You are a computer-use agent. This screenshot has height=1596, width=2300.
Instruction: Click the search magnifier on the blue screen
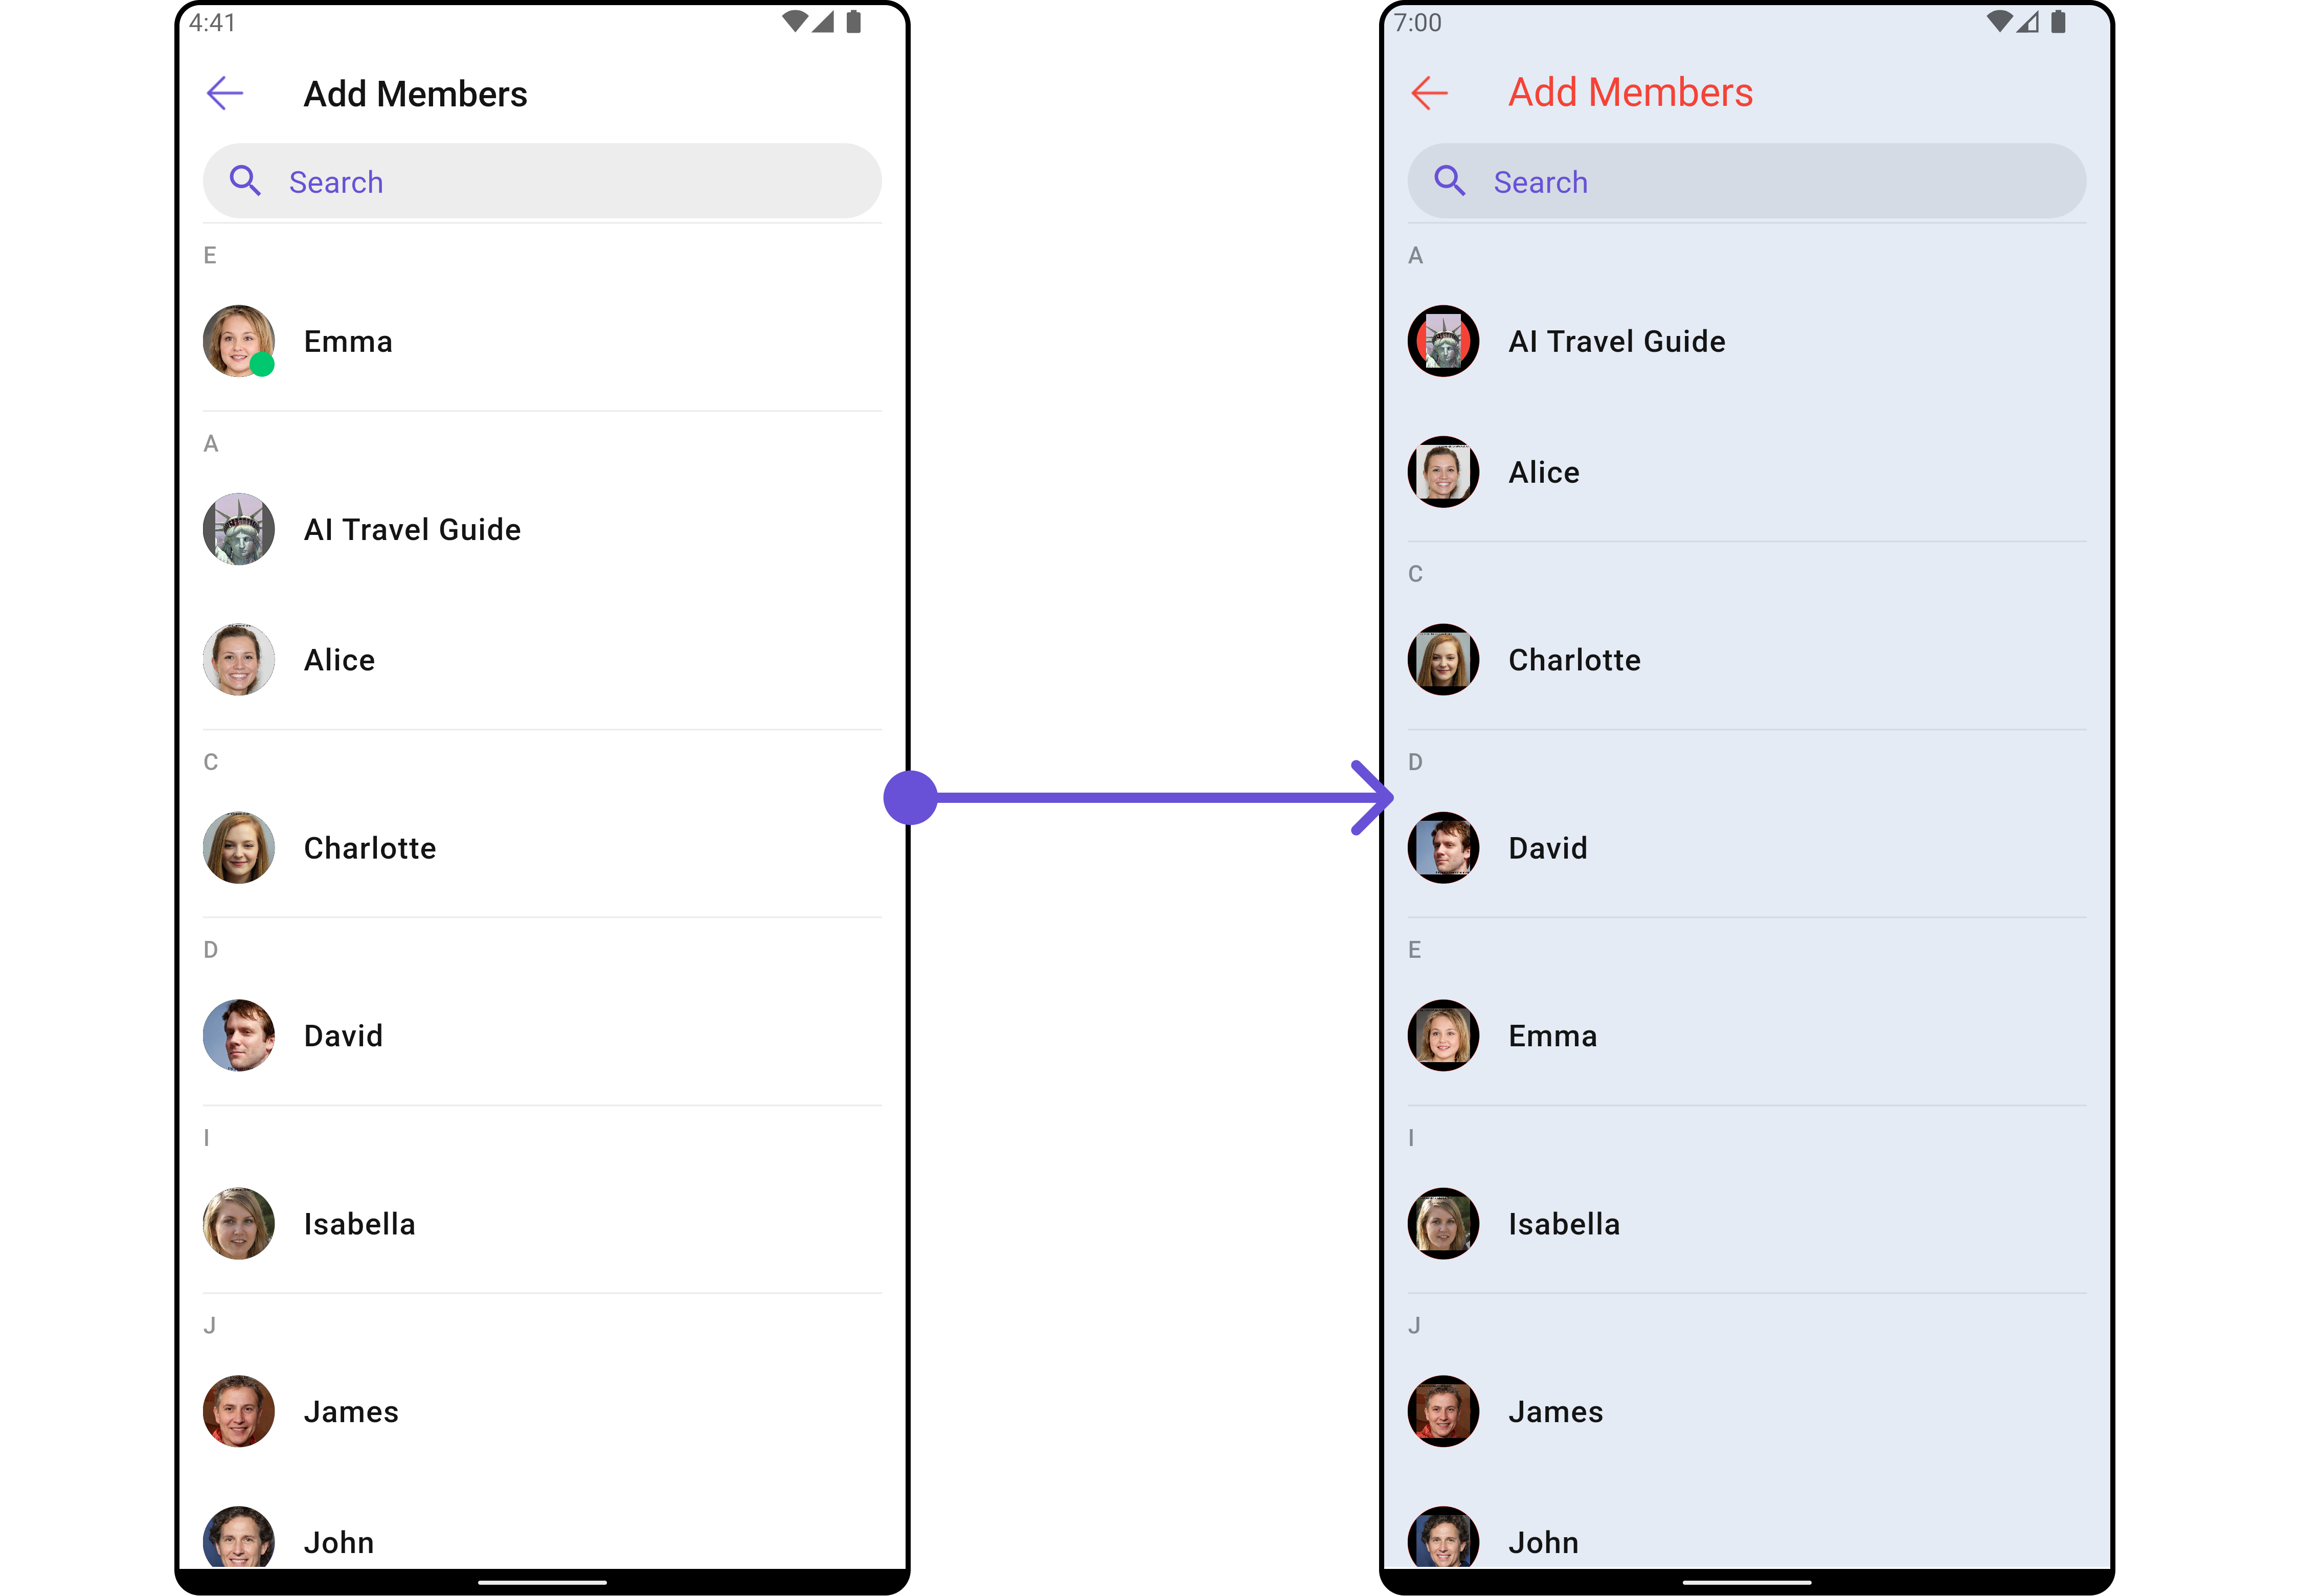coord(1449,181)
